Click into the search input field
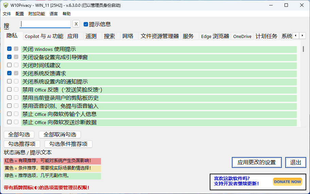Image resolution: width=310 pixels, height=194 pixels. pyautogui.click(x=45, y=24)
